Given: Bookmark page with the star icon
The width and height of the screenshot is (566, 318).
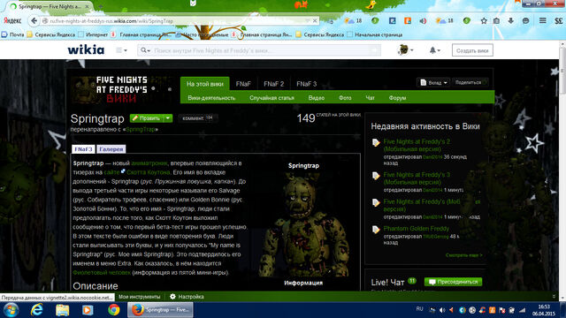Looking at the screenshot, I should pyautogui.click(x=484, y=21).
